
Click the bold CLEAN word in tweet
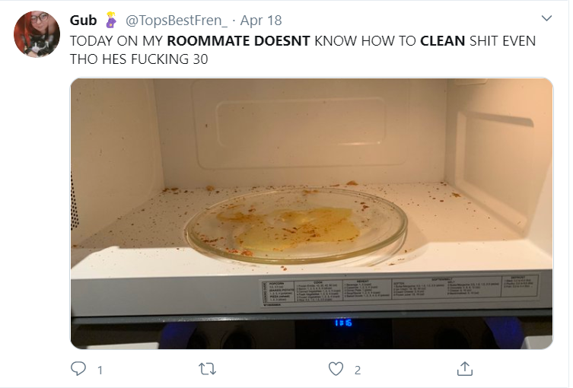pyautogui.click(x=443, y=41)
